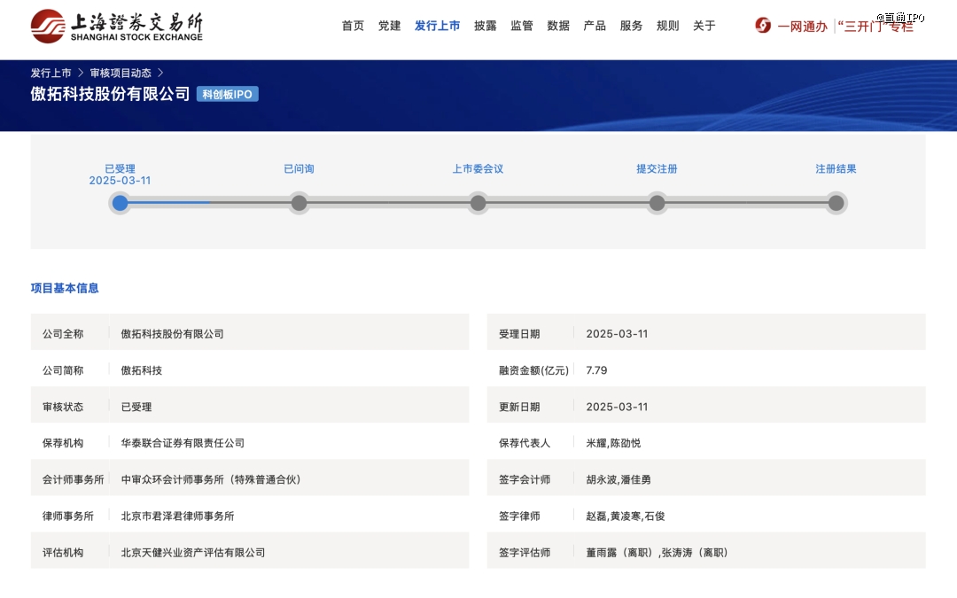957x598 pixels.
Task: Open the 规则 navigation menu
Action: 668,26
